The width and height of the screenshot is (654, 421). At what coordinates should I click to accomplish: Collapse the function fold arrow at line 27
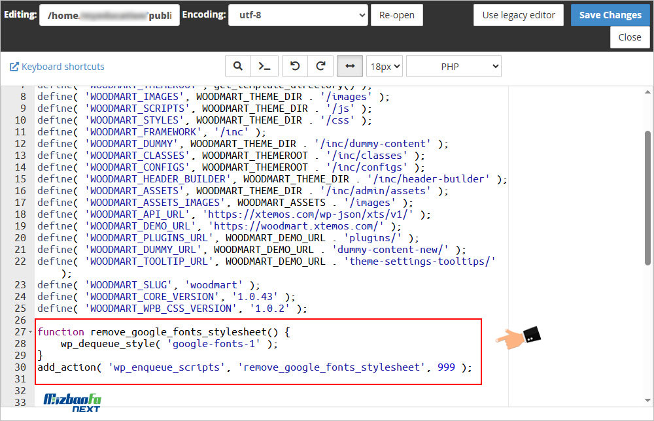click(x=31, y=332)
